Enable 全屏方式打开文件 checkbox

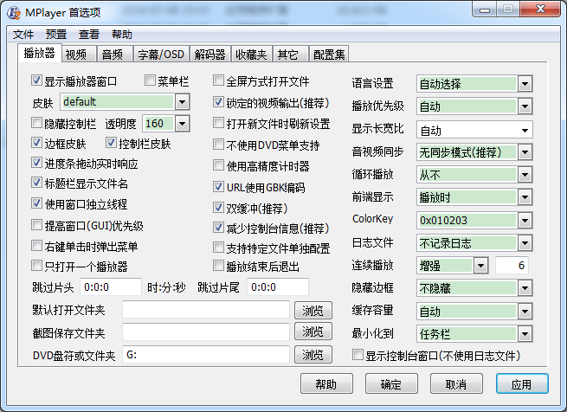218,80
